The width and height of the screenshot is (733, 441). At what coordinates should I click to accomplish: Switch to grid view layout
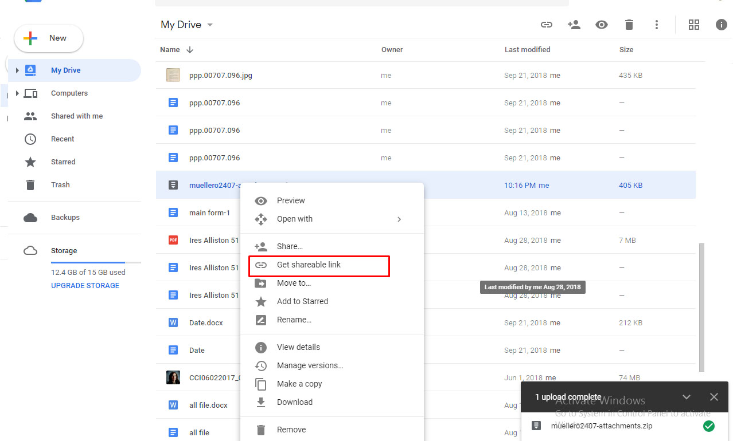pyautogui.click(x=694, y=25)
